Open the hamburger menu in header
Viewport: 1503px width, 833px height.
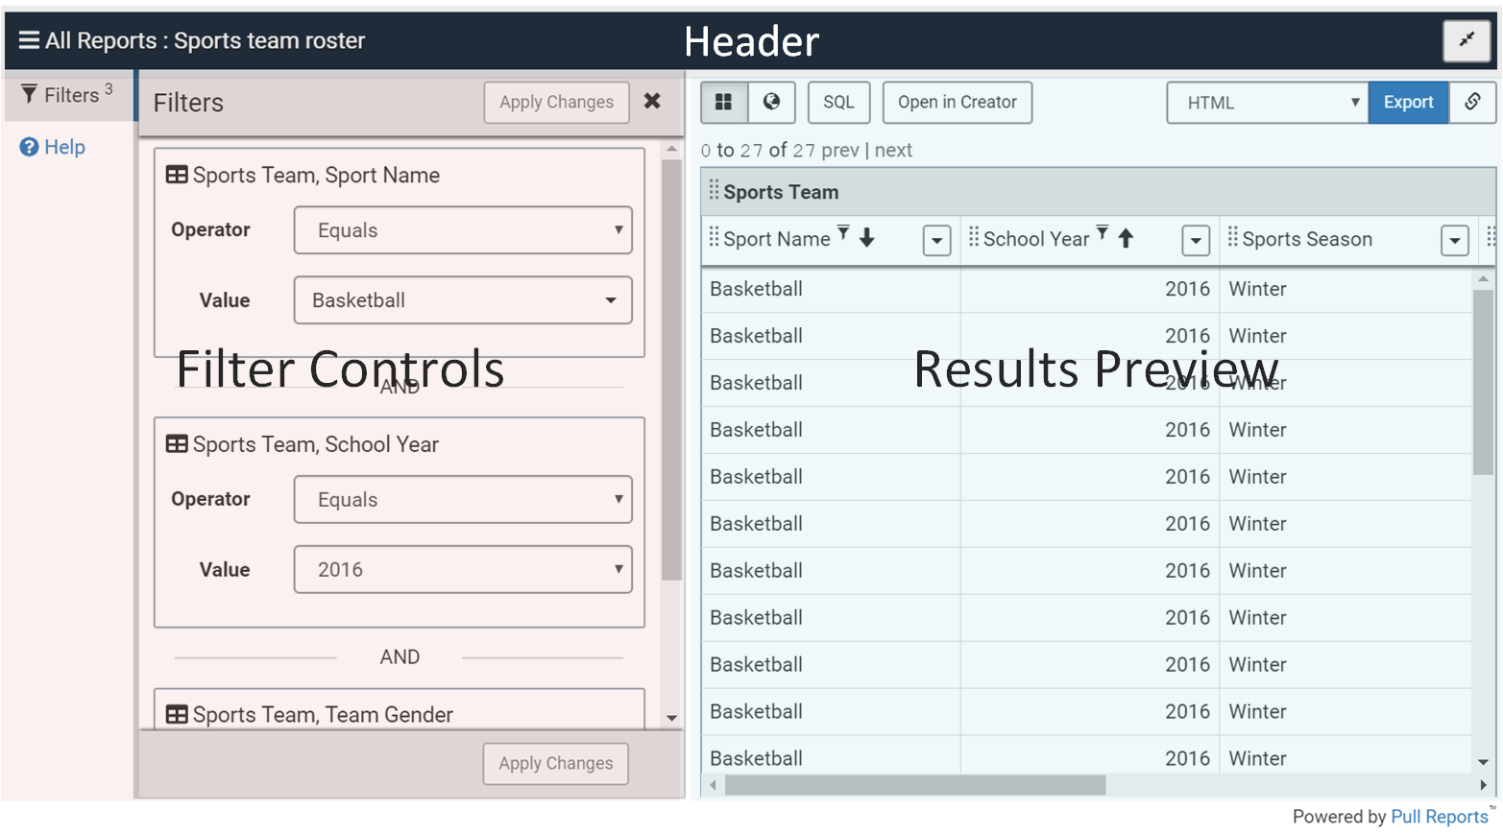click(29, 40)
